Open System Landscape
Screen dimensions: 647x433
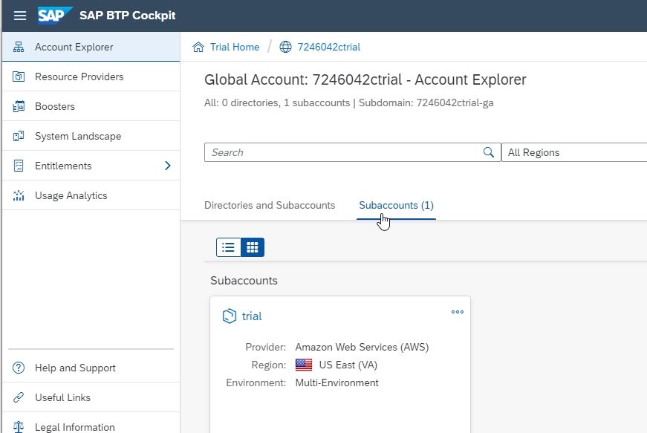click(91, 136)
